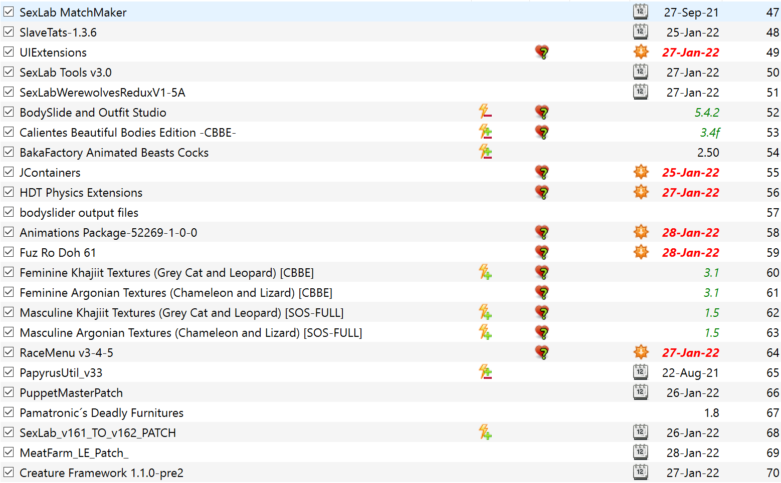Click the red 27-Jan-22 version on UIExtensions
Viewport: 781px width, 483px height.
point(690,52)
